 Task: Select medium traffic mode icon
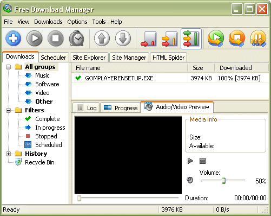pos(170,39)
